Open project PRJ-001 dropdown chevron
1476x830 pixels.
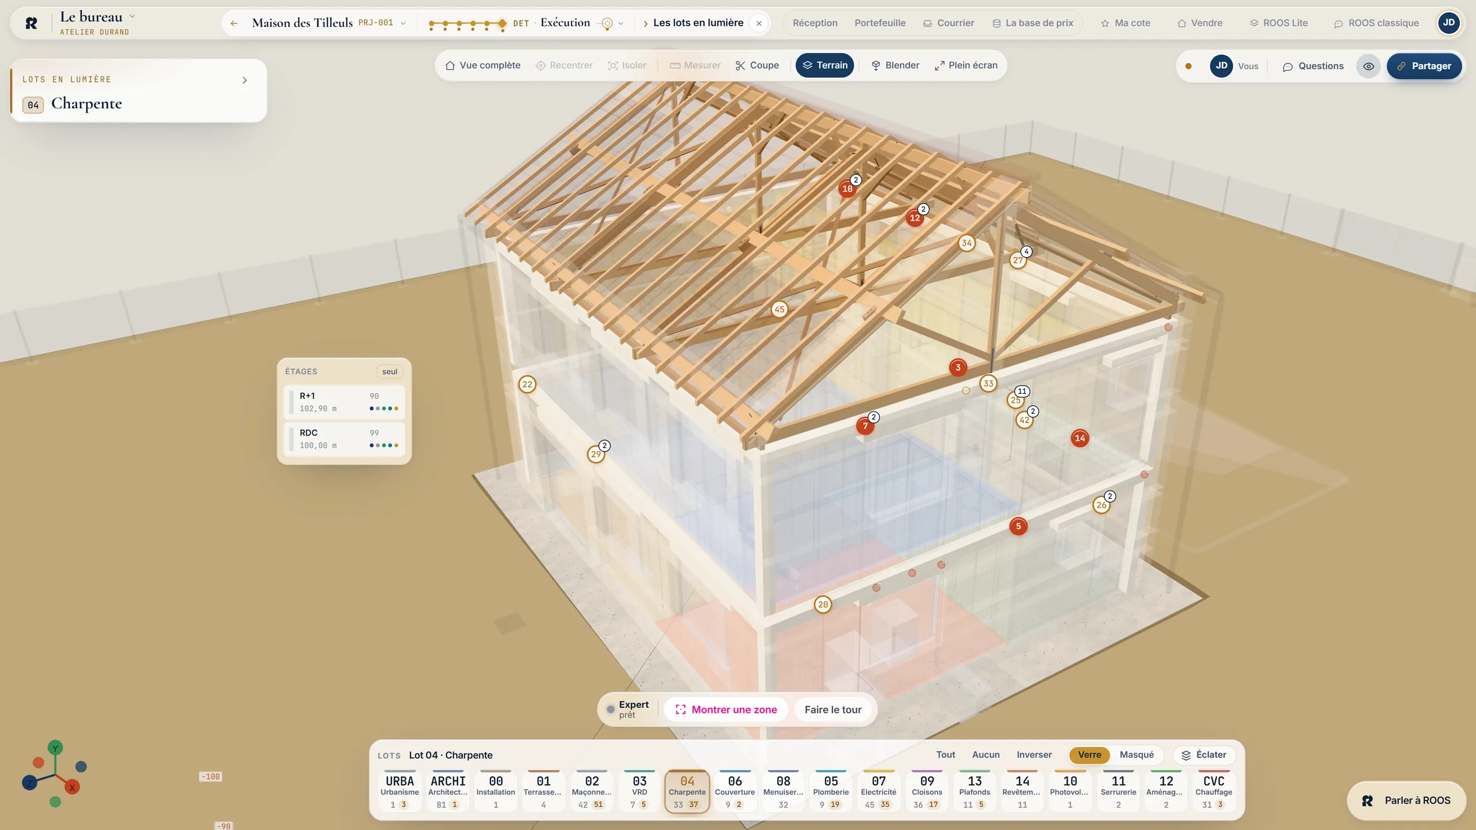(x=403, y=24)
